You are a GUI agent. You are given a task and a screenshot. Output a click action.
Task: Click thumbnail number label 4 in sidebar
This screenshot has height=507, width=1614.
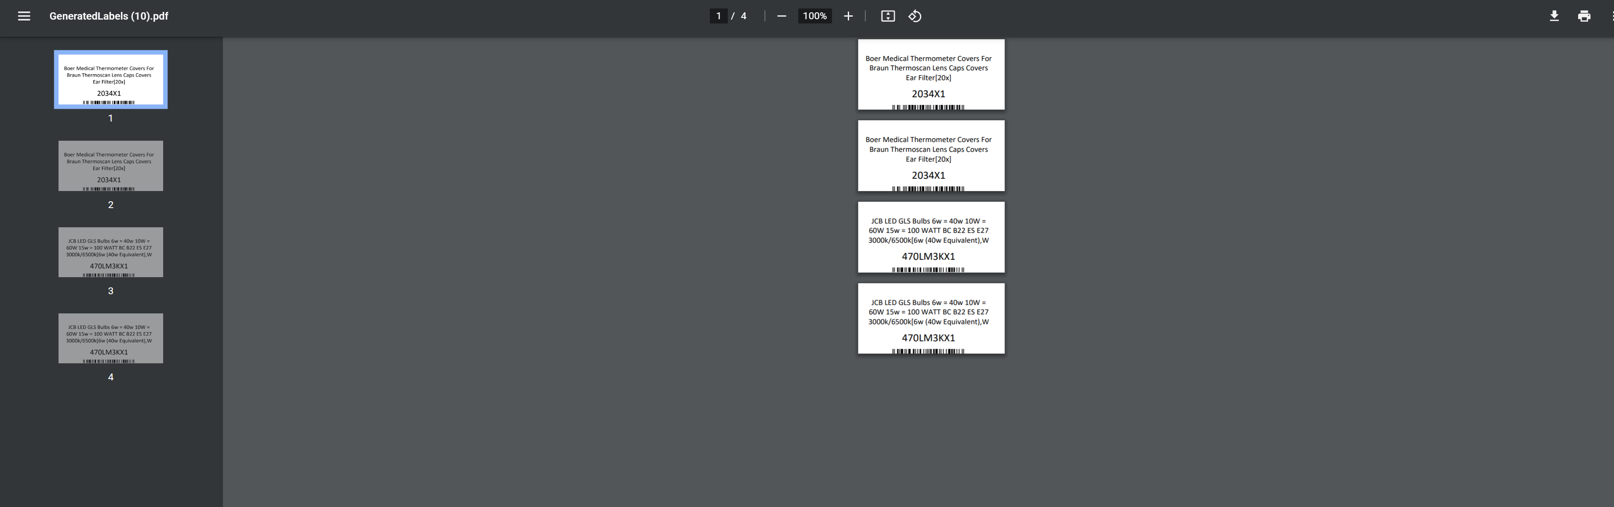[x=111, y=377]
